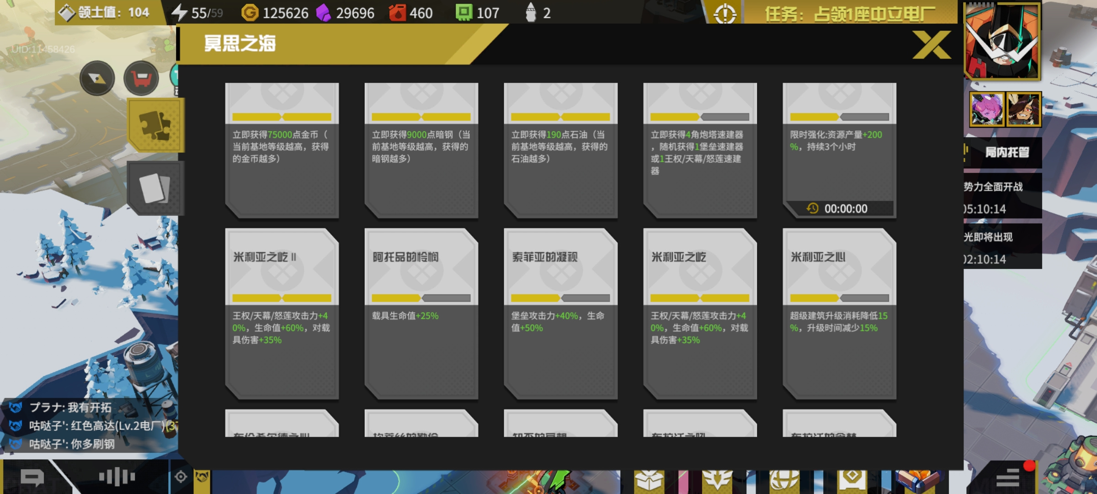The height and width of the screenshot is (494, 1097).
Task: Select the 立即获得75000点金币 card
Action: tap(282, 150)
